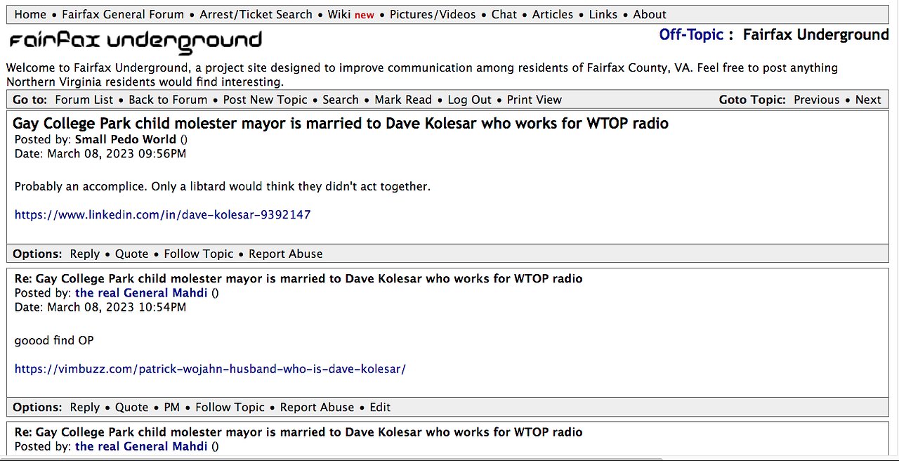Viewport: 899px width, 461px height.
Task: Open author profile in the third post
Action: 141,446
